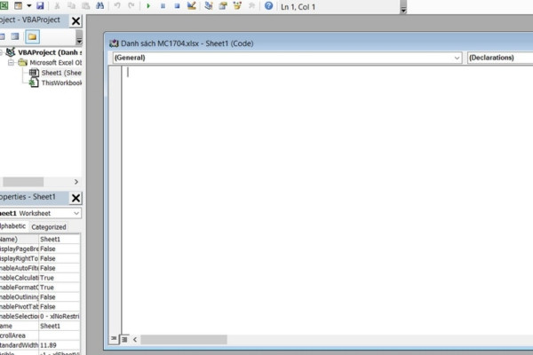
Task: Click the Reset stop icon
Action: click(177, 6)
